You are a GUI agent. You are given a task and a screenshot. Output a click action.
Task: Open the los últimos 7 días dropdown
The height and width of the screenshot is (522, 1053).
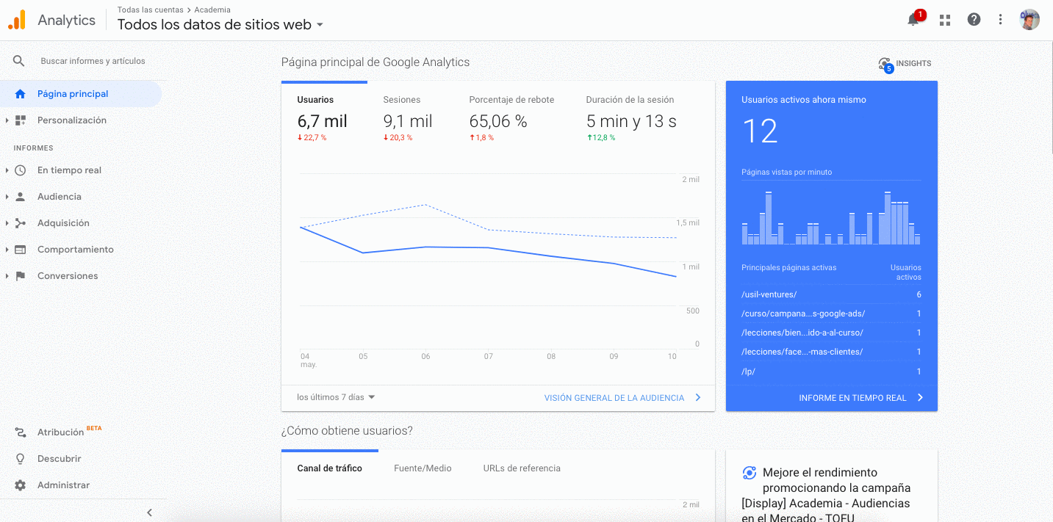tap(336, 397)
